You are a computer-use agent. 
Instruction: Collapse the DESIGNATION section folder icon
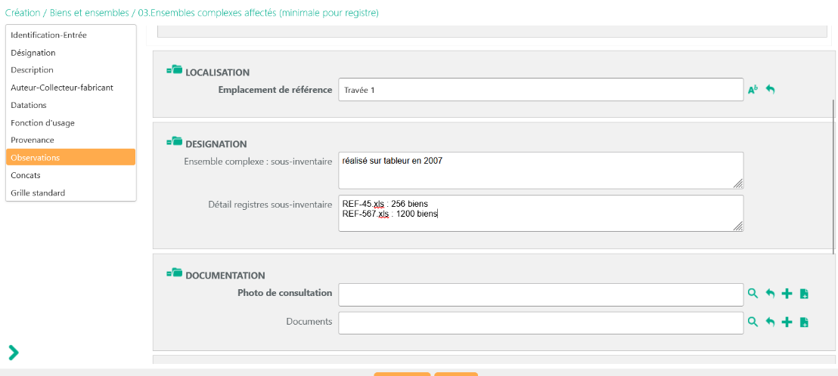pyautogui.click(x=175, y=142)
